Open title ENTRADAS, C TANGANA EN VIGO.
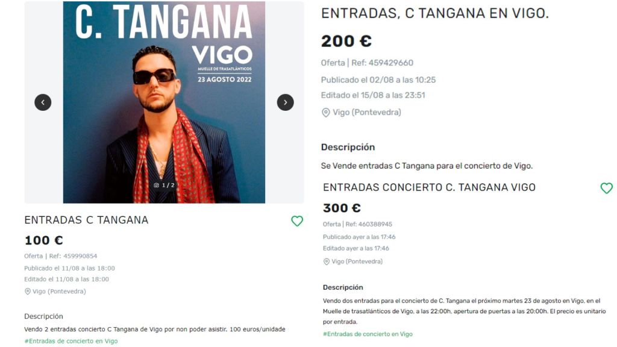Image resolution: width=617 pixels, height=347 pixels. click(435, 13)
